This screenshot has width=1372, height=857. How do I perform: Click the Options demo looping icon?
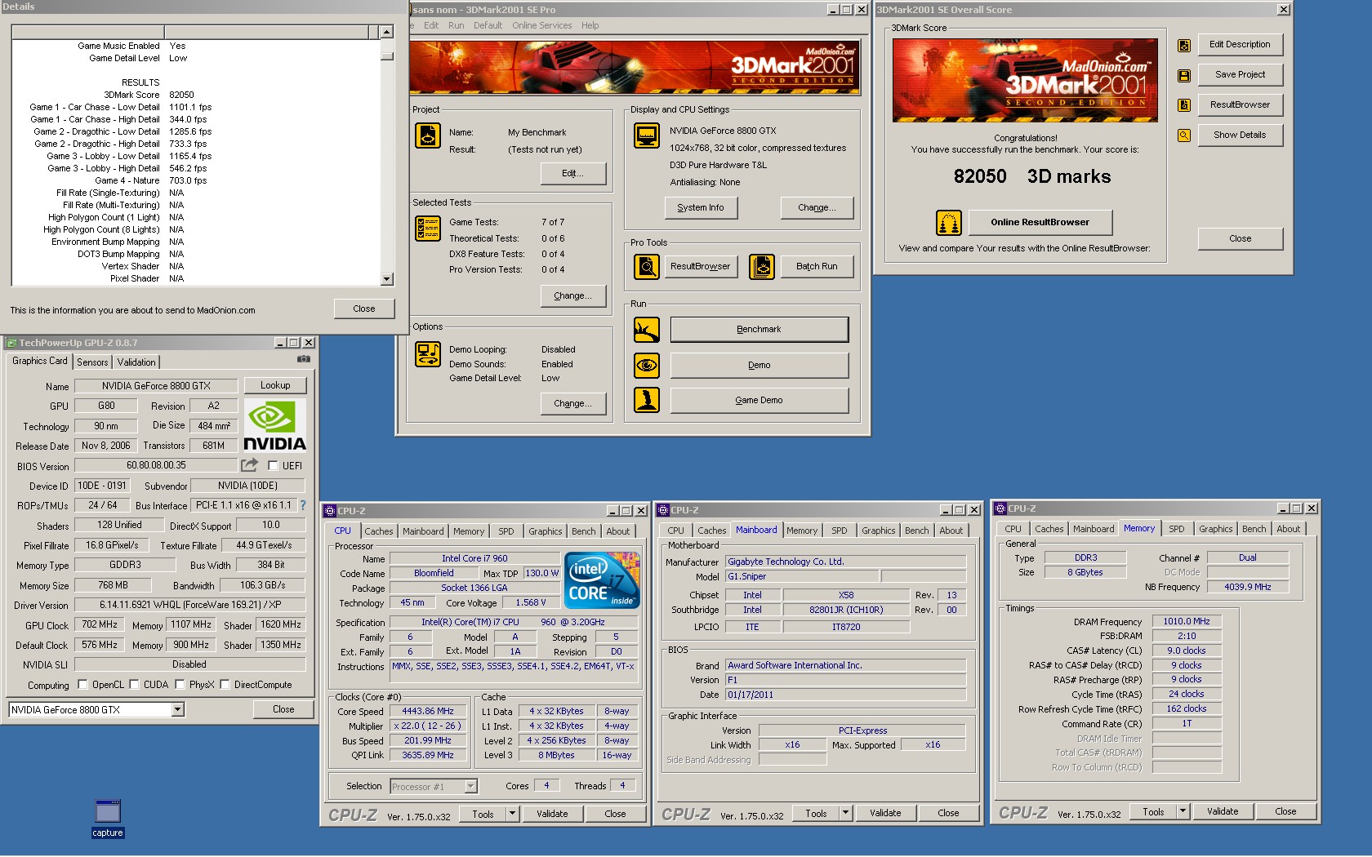[428, 354]
